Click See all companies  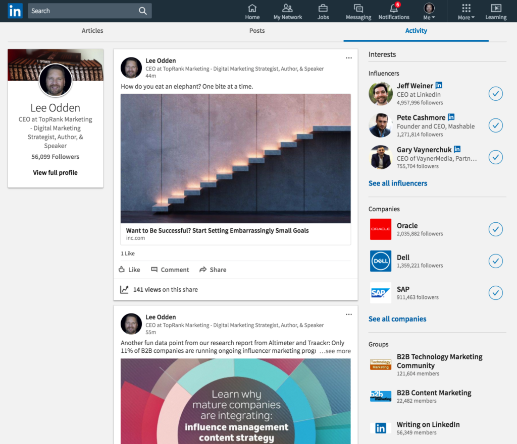point(397,319)
